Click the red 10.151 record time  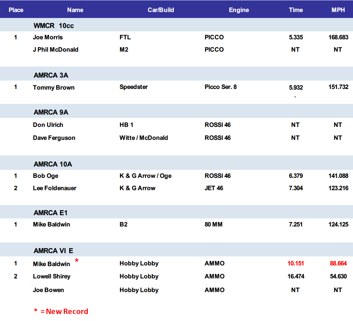click(x=295, y=263)
